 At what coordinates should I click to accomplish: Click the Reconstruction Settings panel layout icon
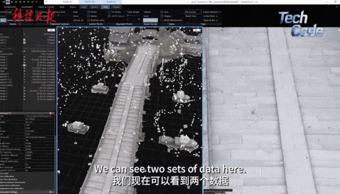50,192
